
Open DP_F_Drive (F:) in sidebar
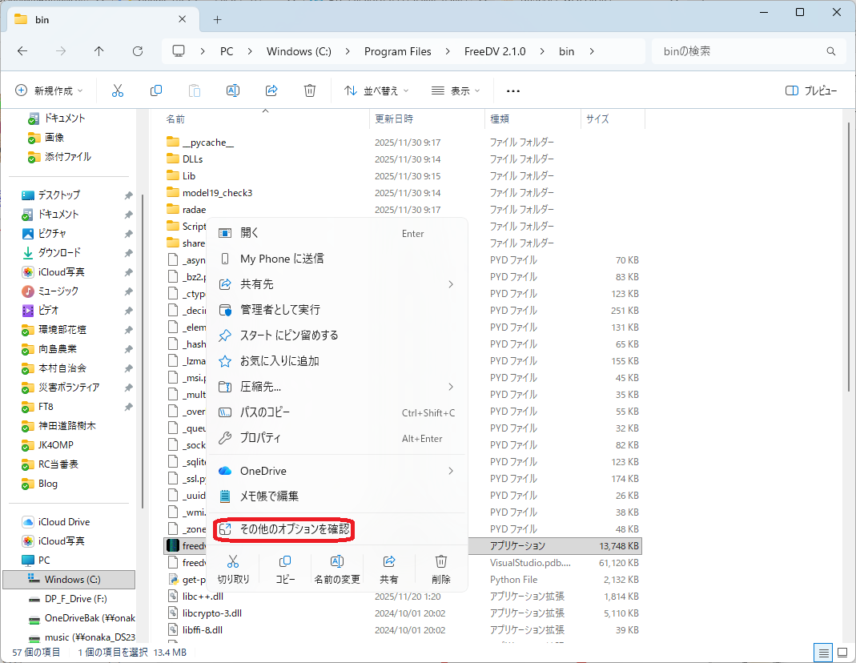coord(75,599)
